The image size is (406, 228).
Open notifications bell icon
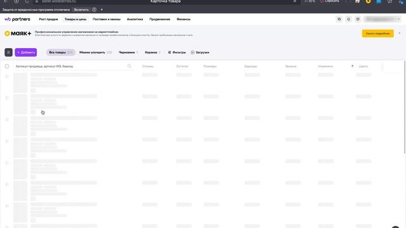(348, 19)
